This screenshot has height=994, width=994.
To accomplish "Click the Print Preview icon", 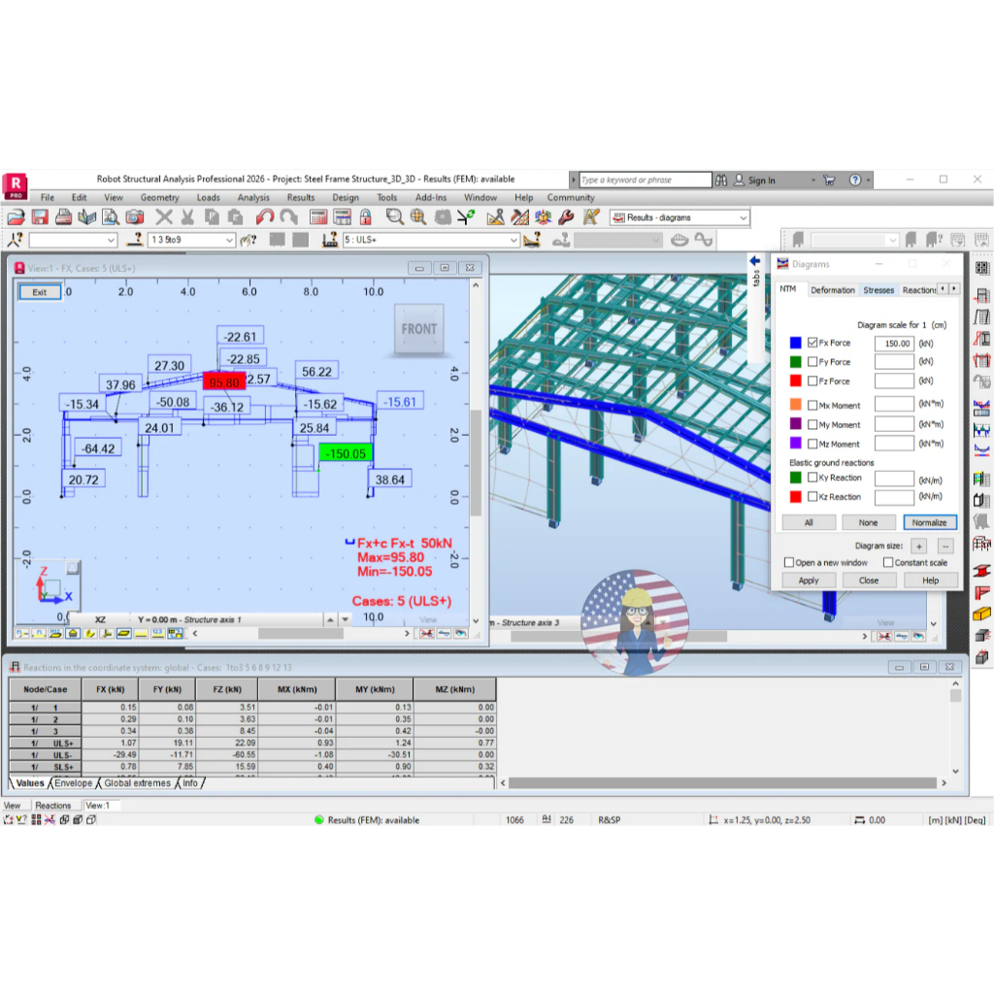I will [x=111, y=217].
